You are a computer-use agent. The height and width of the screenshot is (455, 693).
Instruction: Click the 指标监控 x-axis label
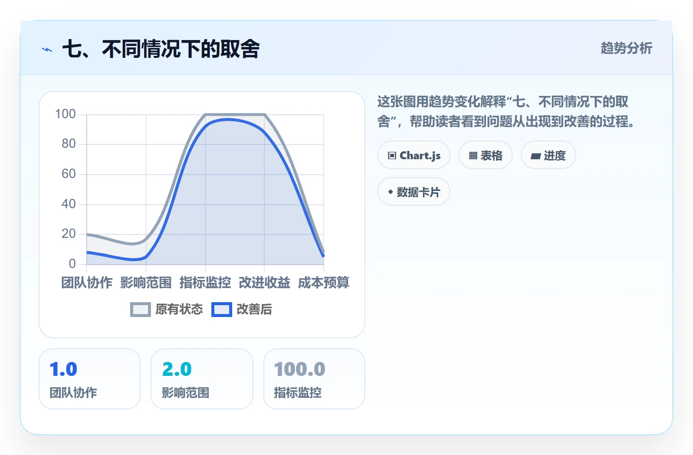[x=205, y=283]
